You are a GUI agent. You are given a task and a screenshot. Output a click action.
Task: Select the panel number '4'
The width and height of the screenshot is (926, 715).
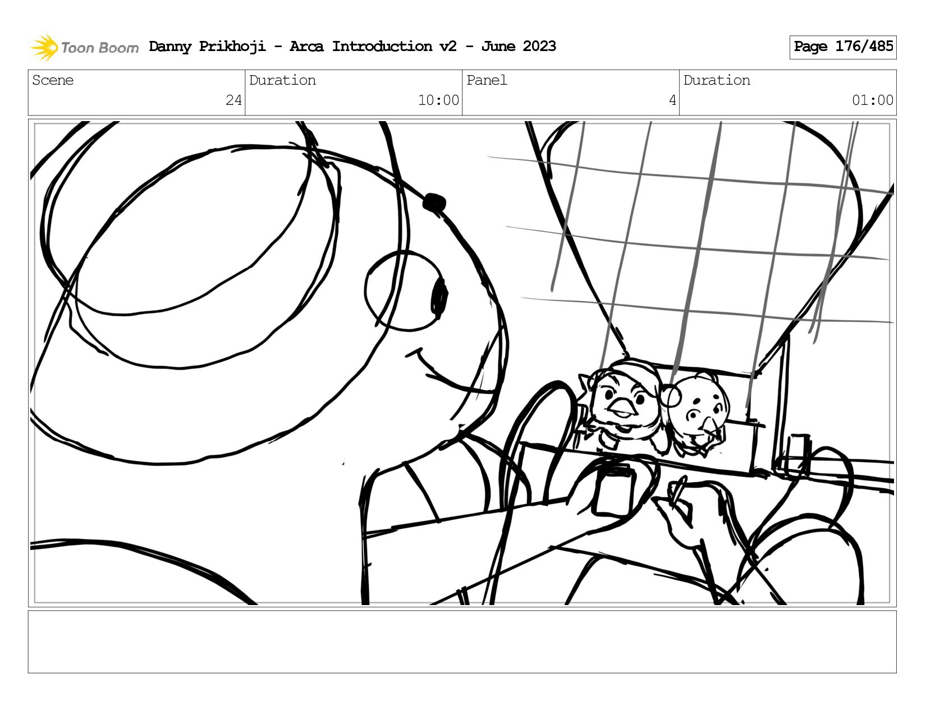[672, 100]
